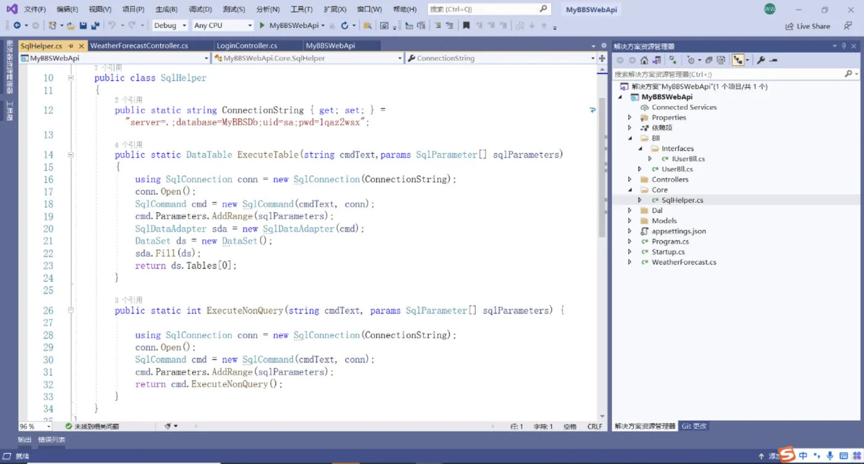Click the uncomment selection toolbar icon

coord(449,25)
